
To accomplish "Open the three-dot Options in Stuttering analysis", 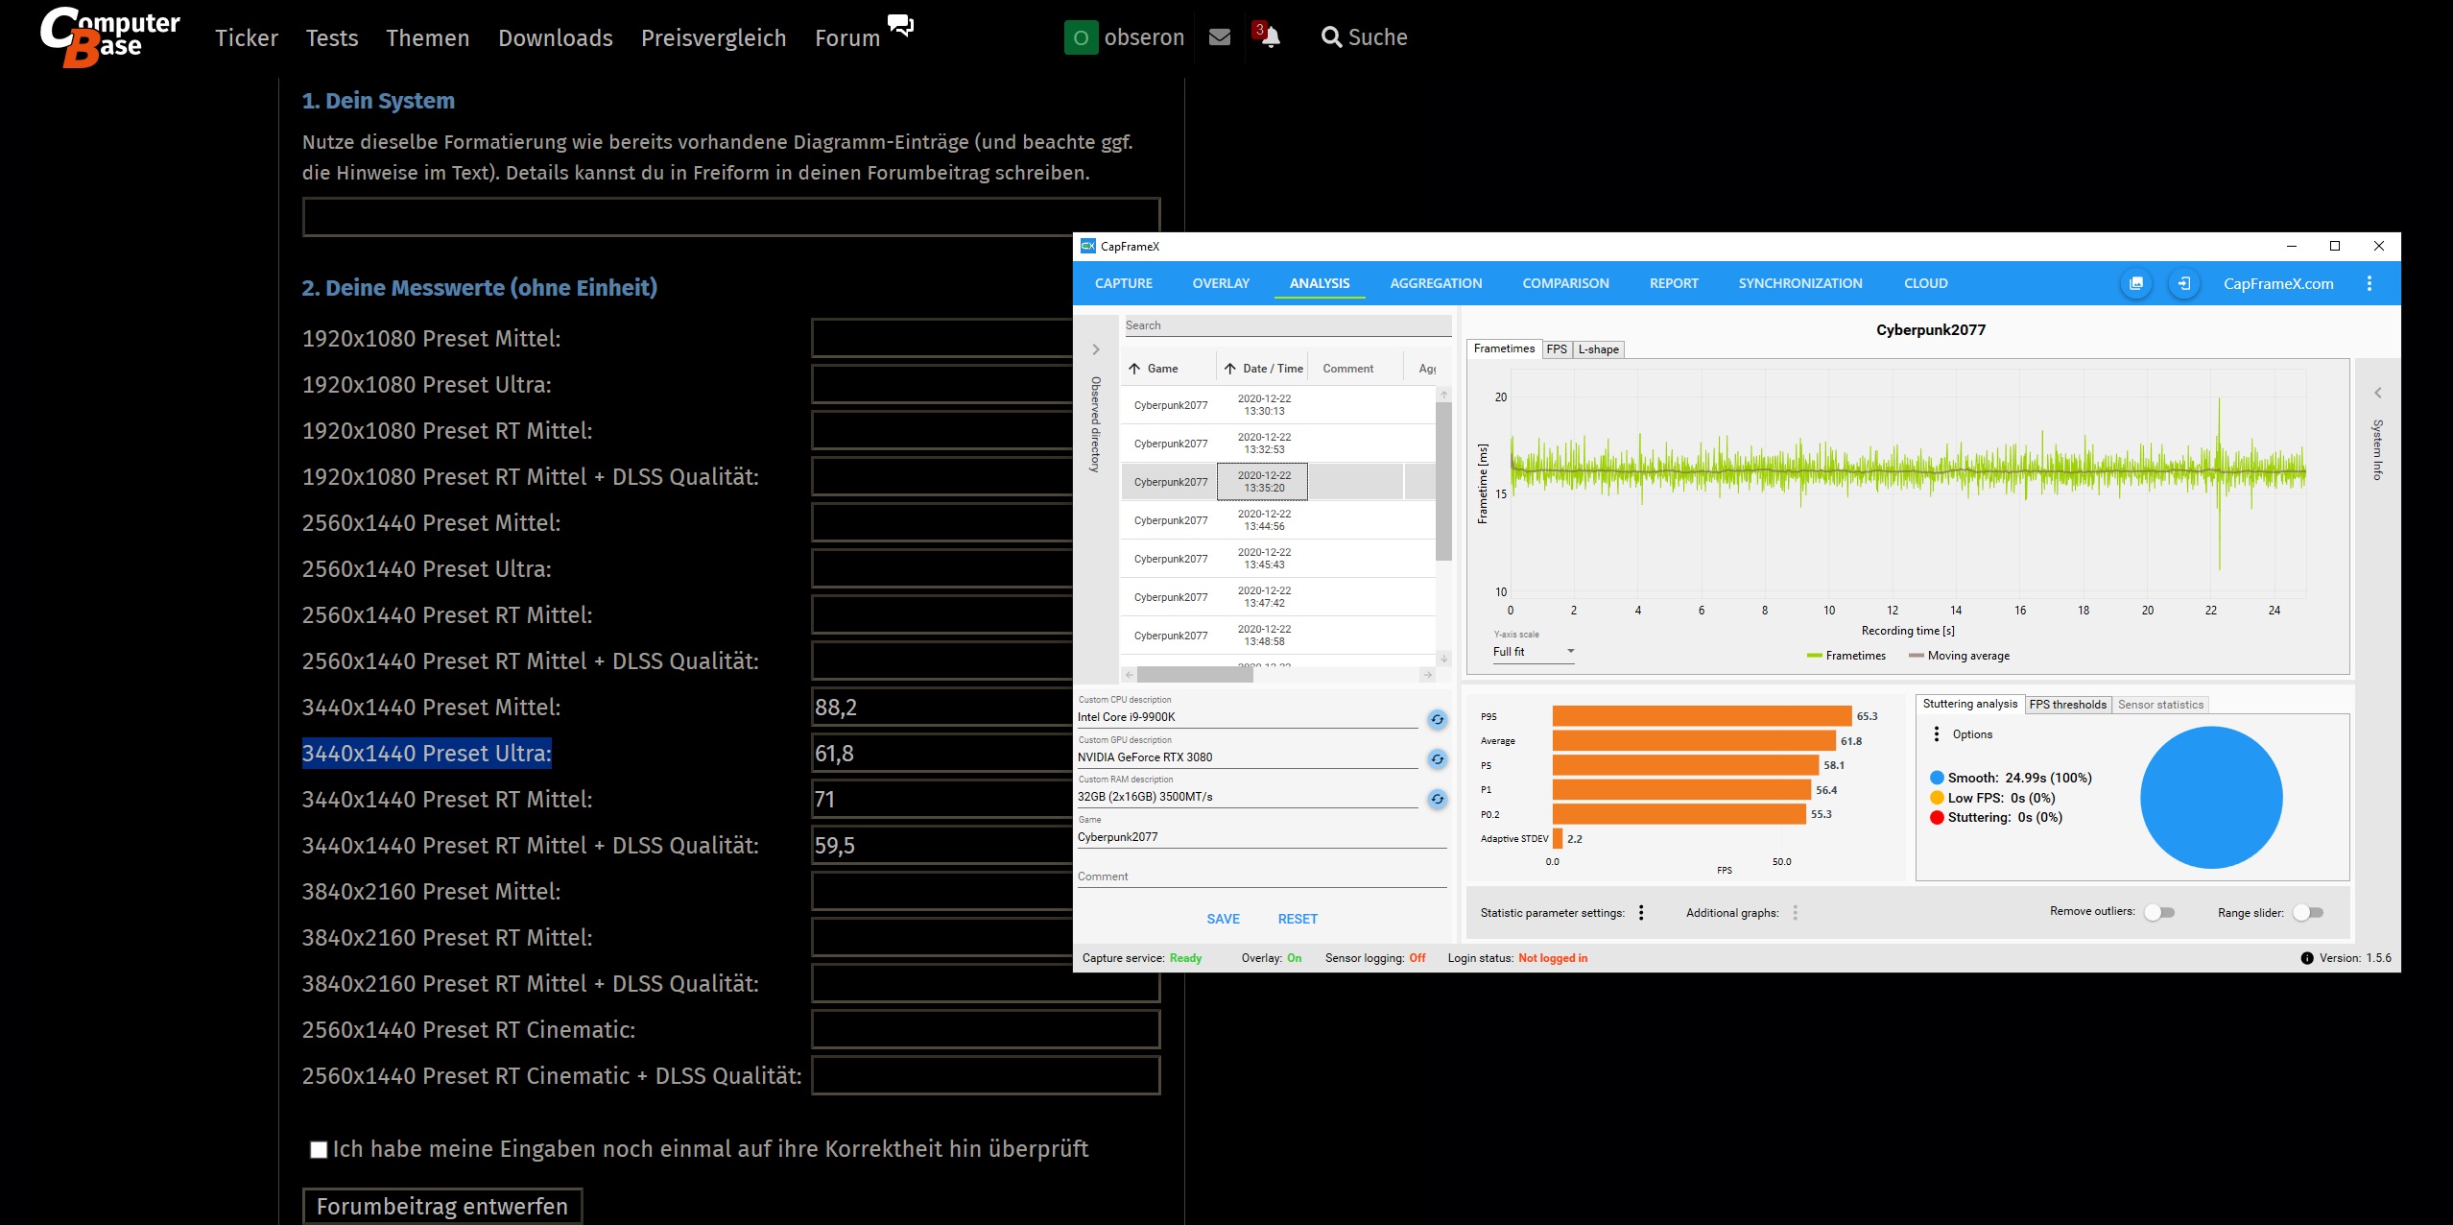I will tap(1937, 734).
